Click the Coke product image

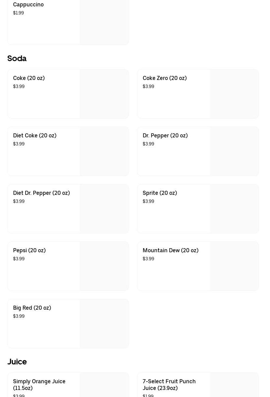click(104, 94)
